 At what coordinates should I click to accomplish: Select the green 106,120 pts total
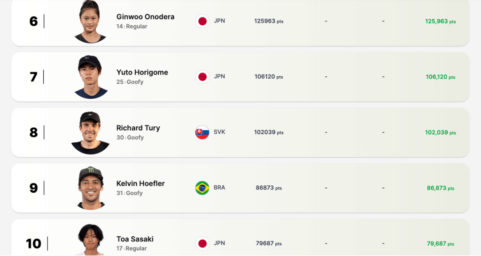[x=440, y=77]
